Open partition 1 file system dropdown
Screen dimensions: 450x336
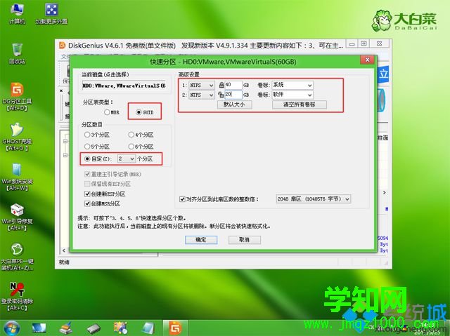pyautogui.click(x=202, y=86)
